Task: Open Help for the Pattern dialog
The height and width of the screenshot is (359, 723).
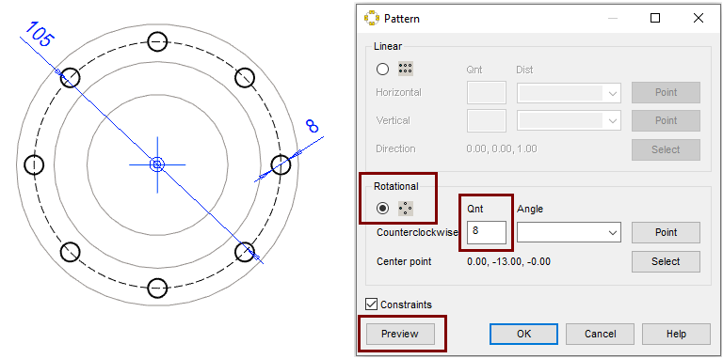Action: 676,335
